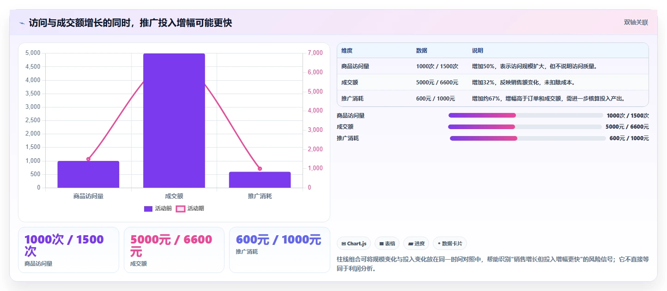Image resolution: width=667 pixels, height=291 pixels.
Task: Click table cell '1000次 / 1500次'
Action: tap(437, 66)
